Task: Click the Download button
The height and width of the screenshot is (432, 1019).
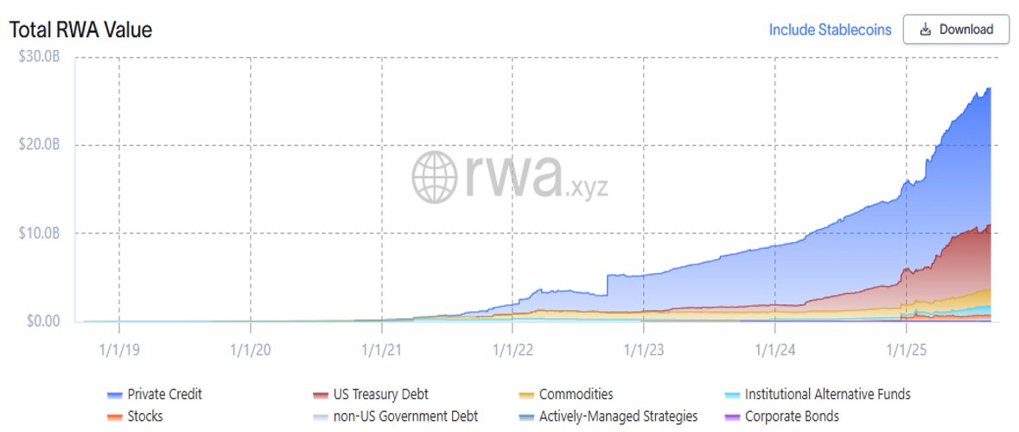Action: pyautogui.click(x=956, y=30)
